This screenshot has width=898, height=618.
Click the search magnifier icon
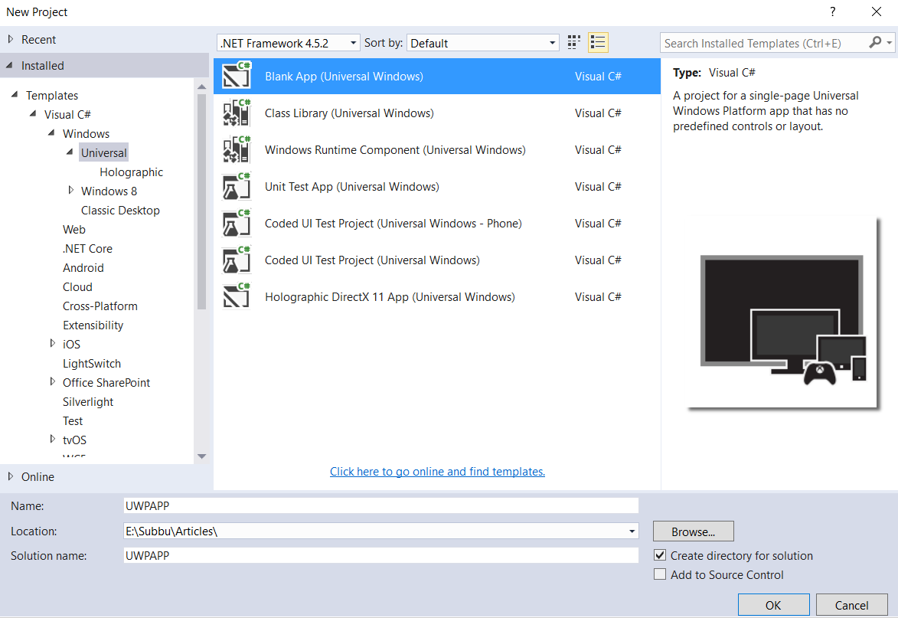874,42
